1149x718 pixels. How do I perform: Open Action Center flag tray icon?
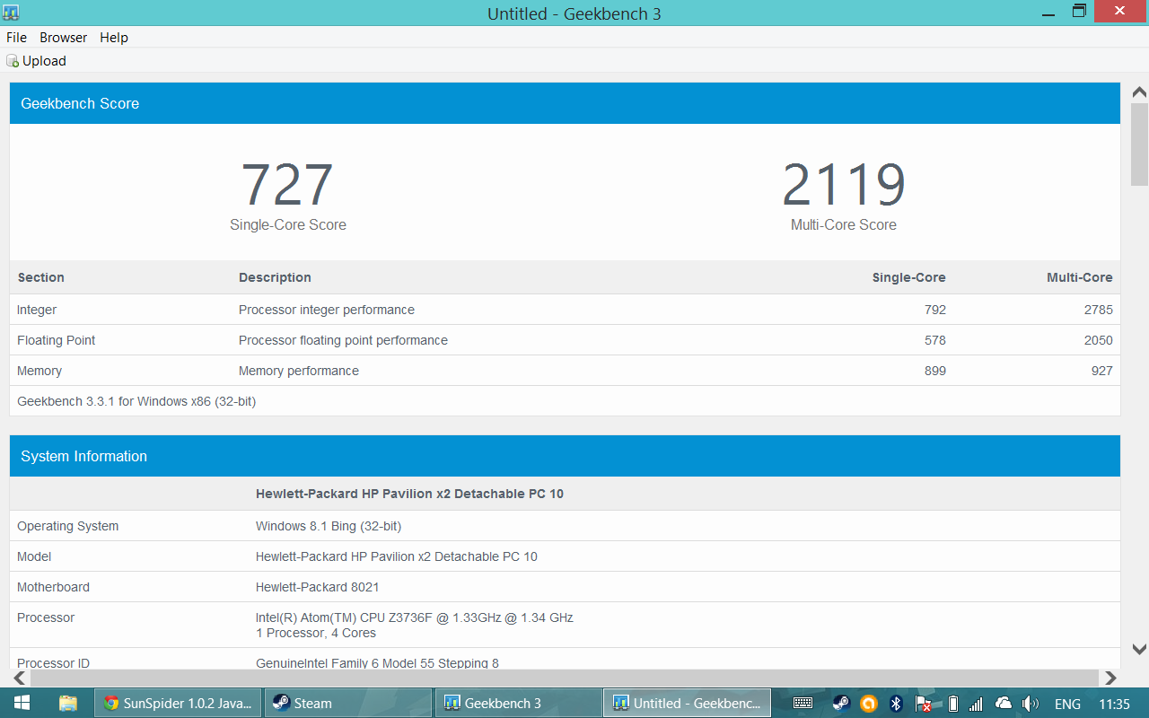(922, 704)
